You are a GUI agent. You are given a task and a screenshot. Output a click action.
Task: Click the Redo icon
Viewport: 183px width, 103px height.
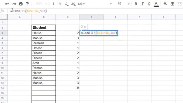(x=14, y=4)
